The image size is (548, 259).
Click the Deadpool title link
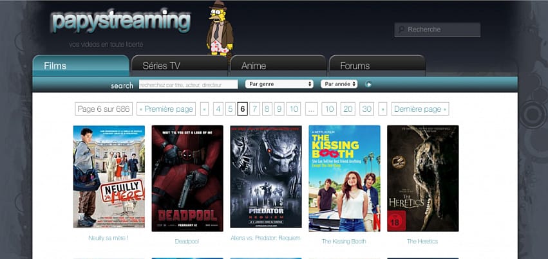coord(187,241)
